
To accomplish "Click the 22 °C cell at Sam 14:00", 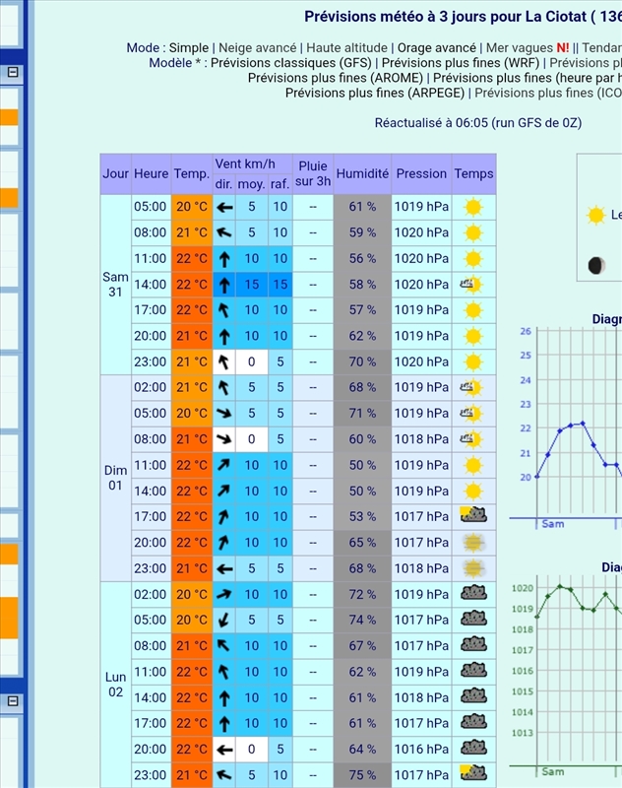I will pos(192,285).
